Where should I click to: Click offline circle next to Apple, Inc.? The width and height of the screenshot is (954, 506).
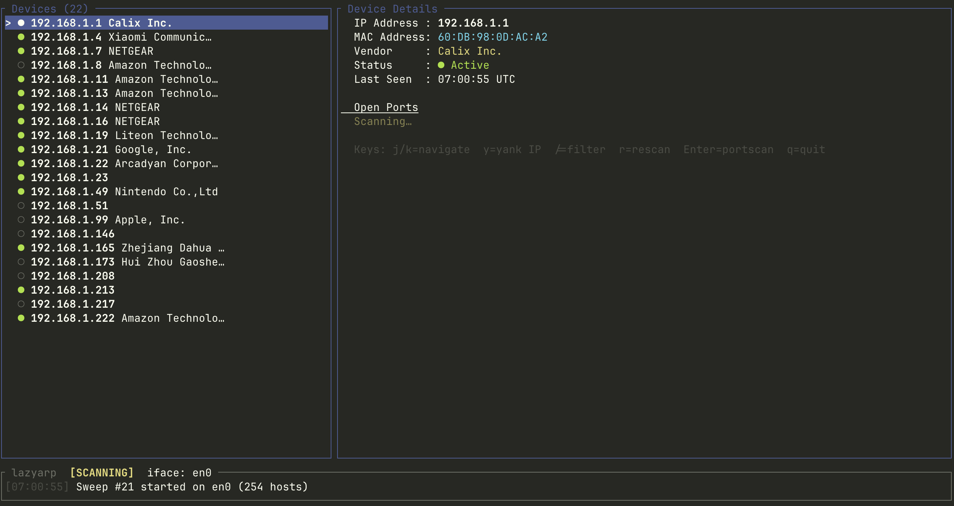click(x=21, y=220)
